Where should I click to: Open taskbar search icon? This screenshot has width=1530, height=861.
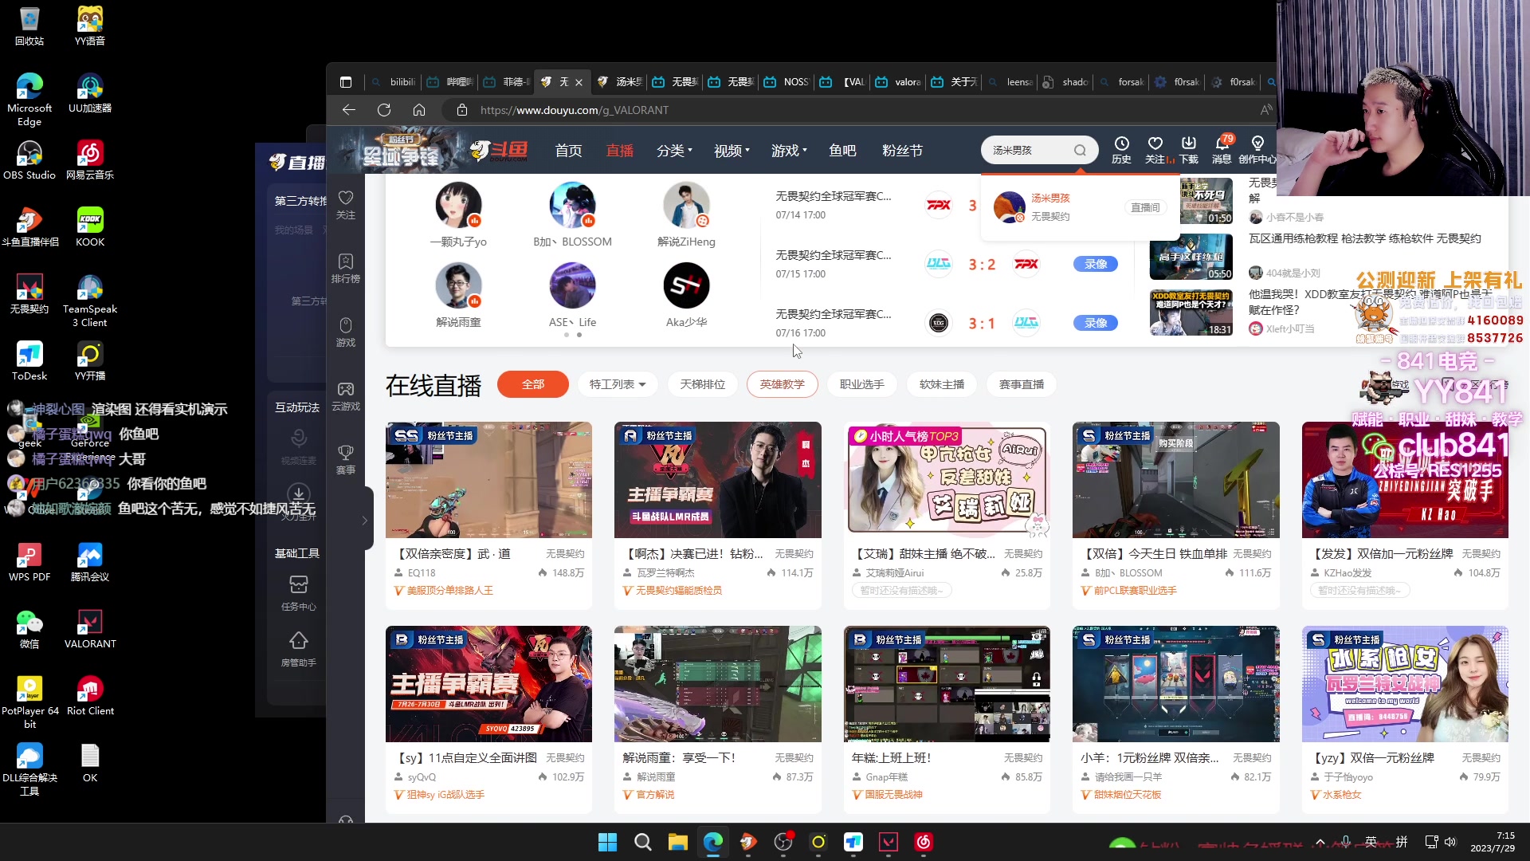click(x=642, y=842)
